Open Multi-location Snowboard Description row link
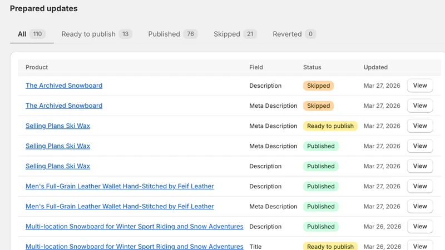The height and width of the screenshot is (250, 445). (x=134, y=227)
